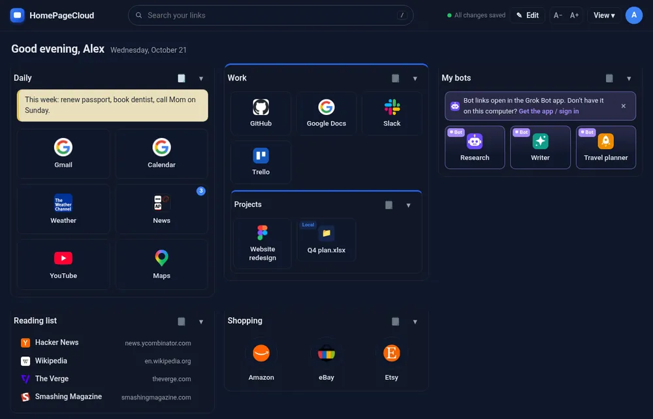The width and height of the screenshot is (653, 419).
Task: Open the GitHub link tile
Action: tap(261, 113)
